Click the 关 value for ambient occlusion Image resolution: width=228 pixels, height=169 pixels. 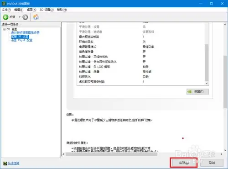pyautogui.click(x=144, y=42)
